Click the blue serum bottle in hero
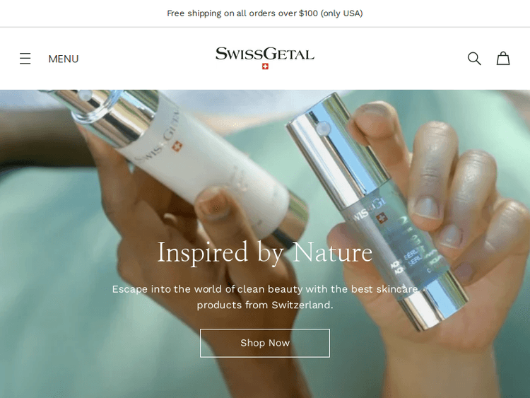This screenshot has width=530, height=398. click(379, 210)
